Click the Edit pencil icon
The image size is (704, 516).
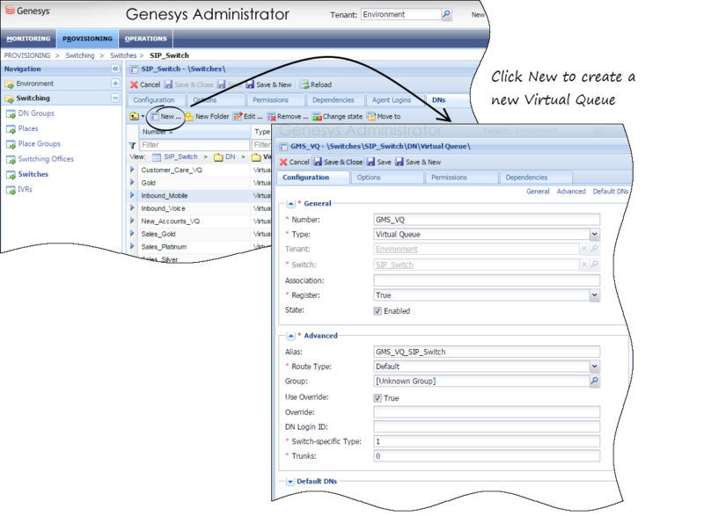click(x=238, y=116)
